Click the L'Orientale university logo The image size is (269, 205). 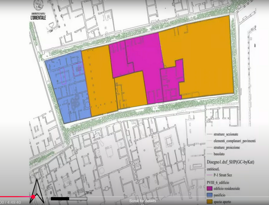tap(38, 10)
